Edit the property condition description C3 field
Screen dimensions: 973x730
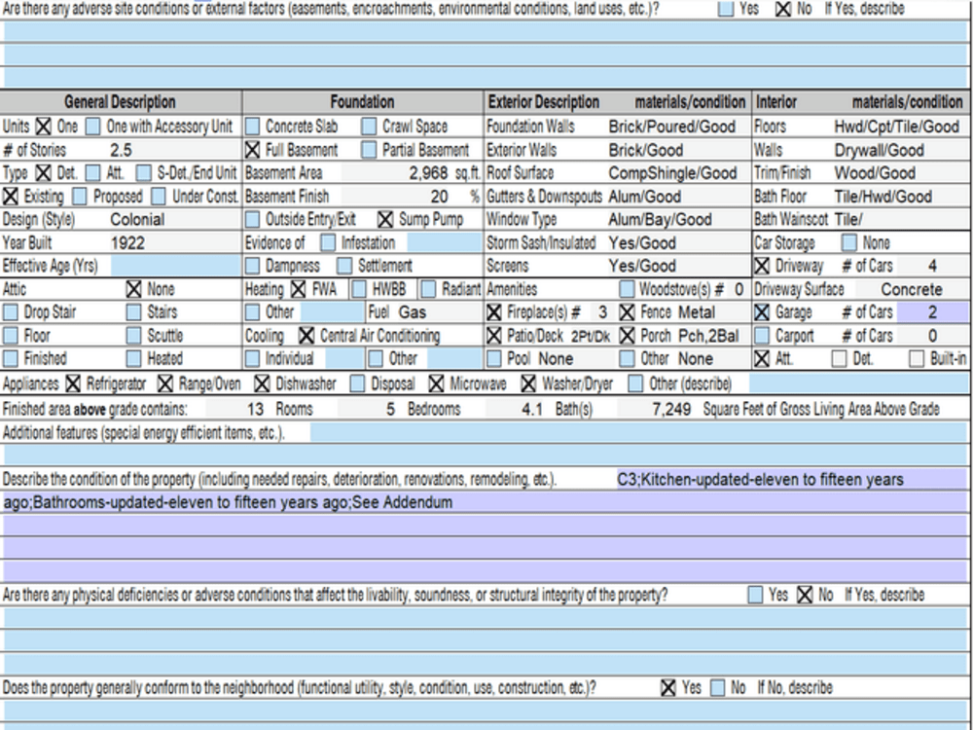click(x=792, y=479)
